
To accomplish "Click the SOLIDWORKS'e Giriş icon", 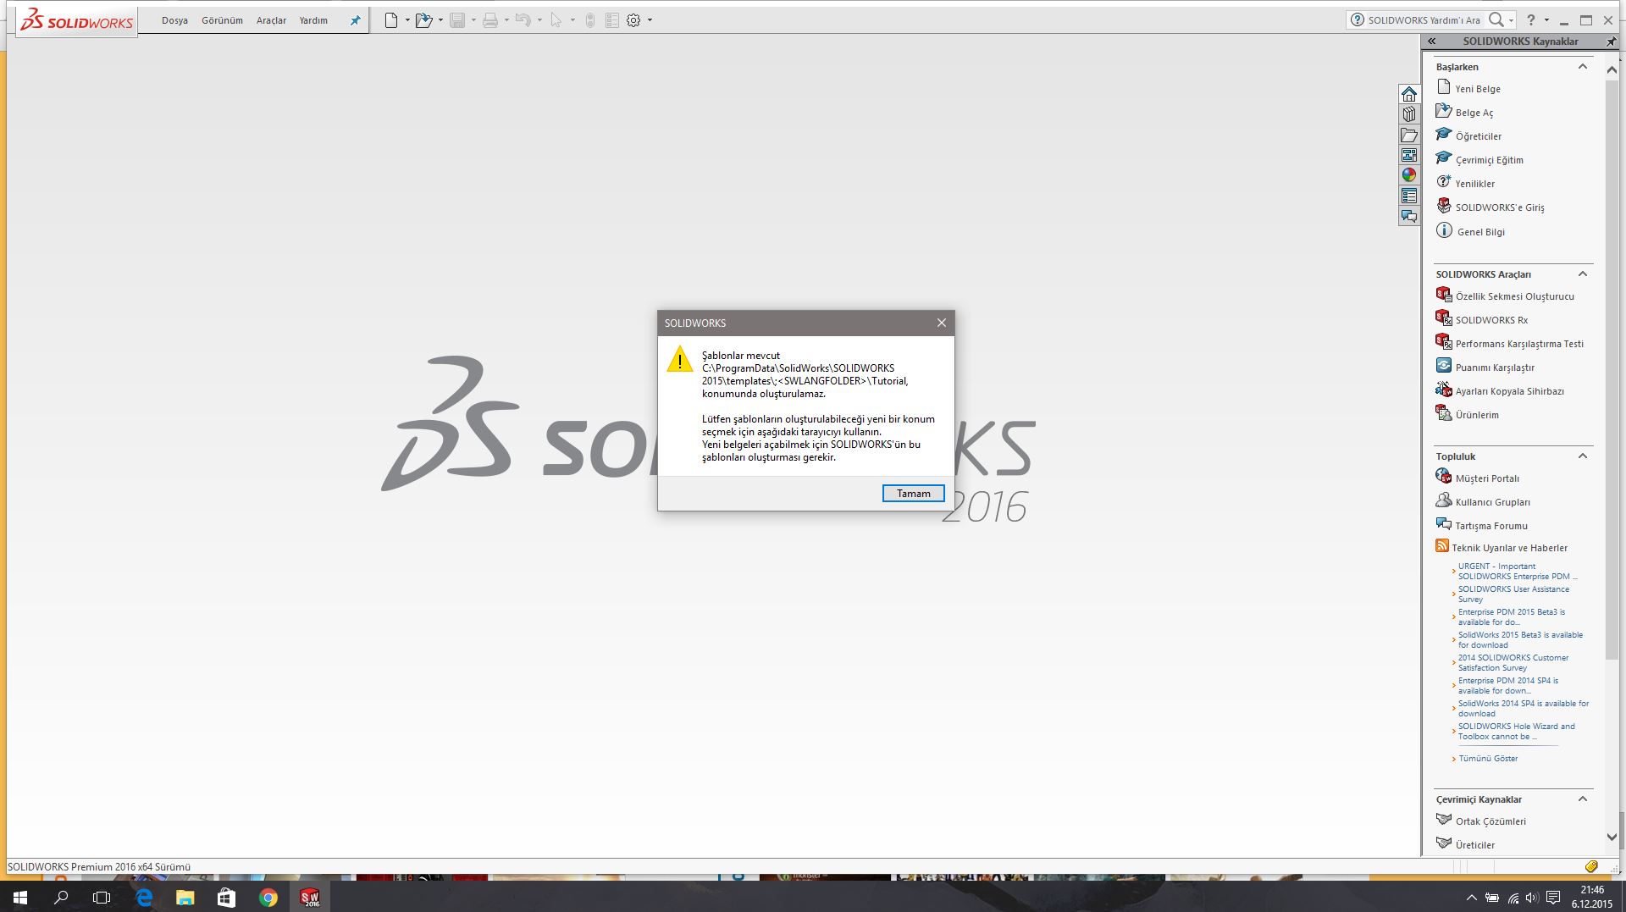I will (x=1444, y=205).
